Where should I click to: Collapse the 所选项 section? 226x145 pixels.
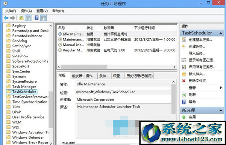(221, 110)
